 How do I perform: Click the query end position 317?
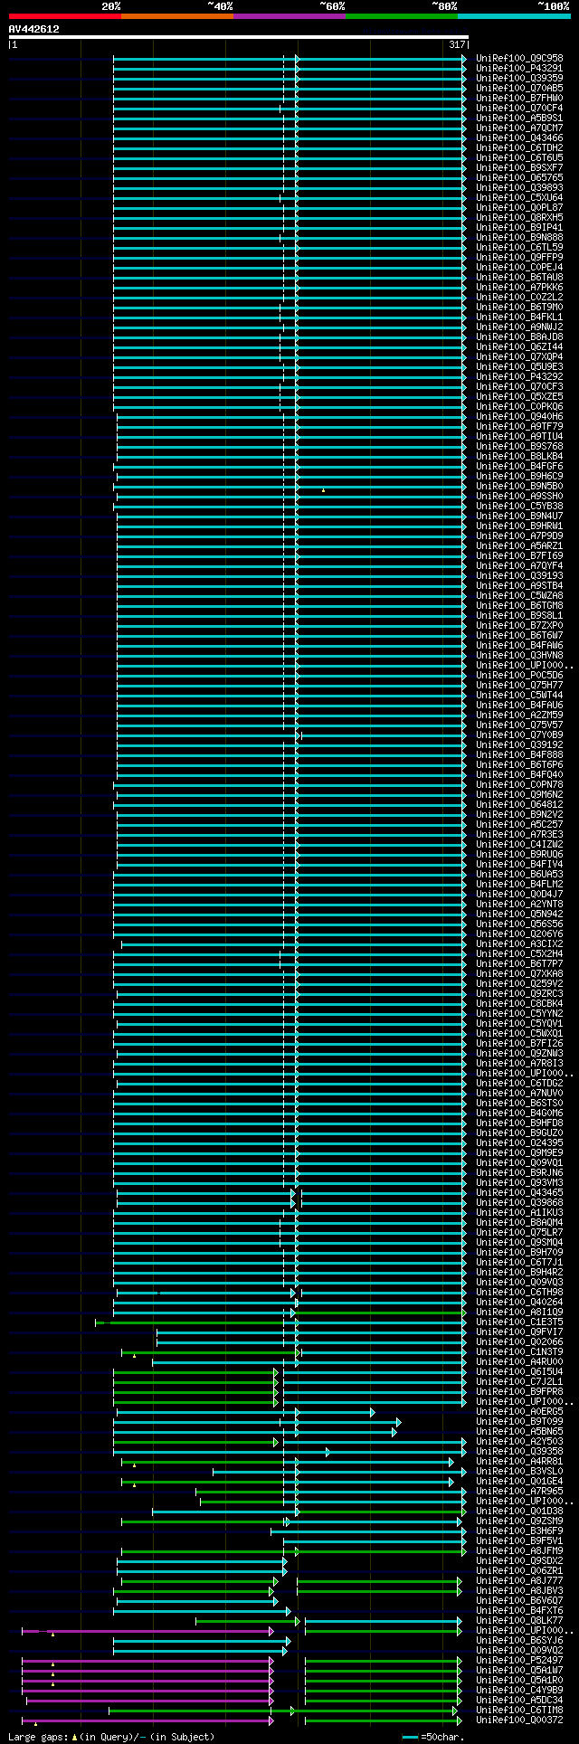point(456,44)
